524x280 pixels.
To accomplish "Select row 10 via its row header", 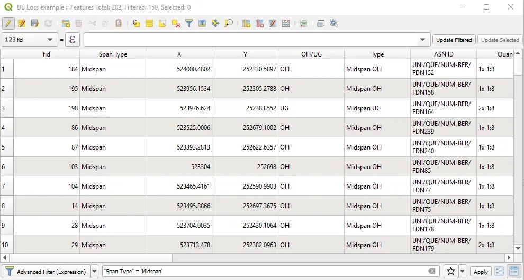I will (7, 245).
